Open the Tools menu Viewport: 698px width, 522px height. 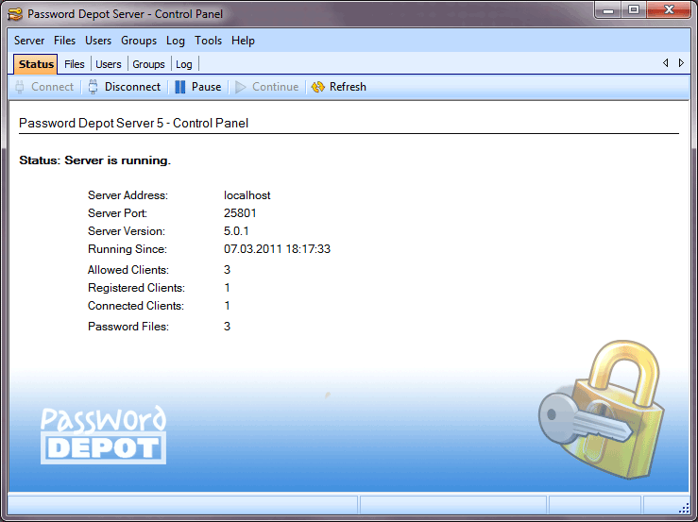pyautogui.click(x=208, y=41)
